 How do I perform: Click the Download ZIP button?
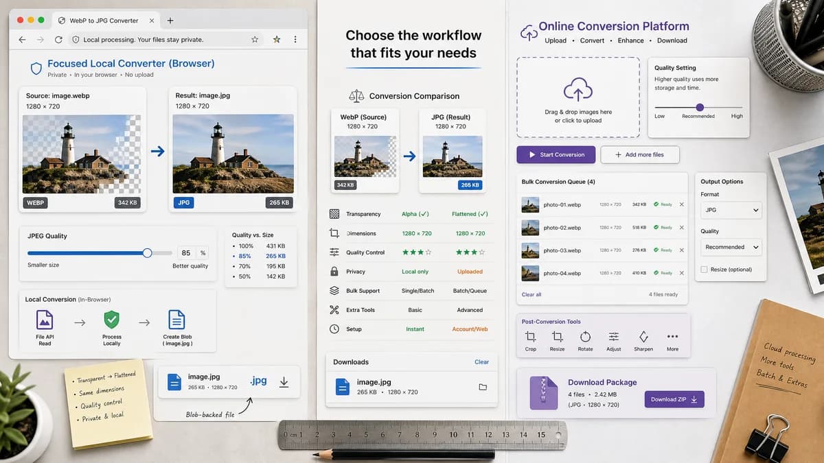pos(674,399)
